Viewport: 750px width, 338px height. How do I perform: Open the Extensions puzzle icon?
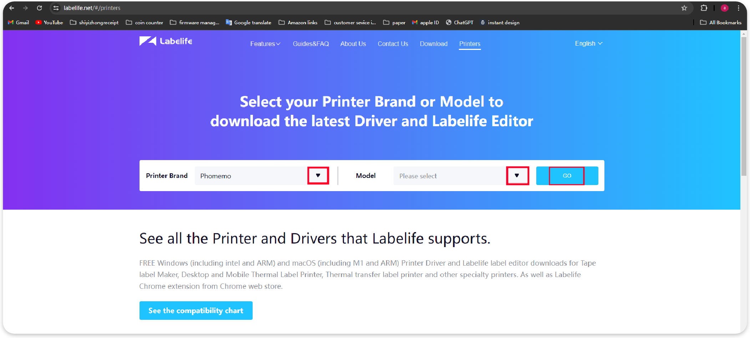point(704,8)
